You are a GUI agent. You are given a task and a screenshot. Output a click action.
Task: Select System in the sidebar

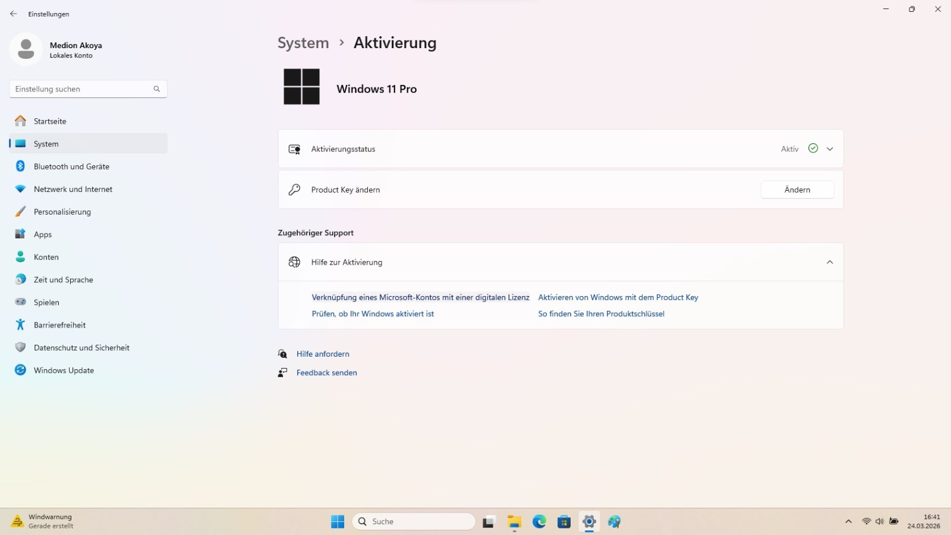pos(89,144)
